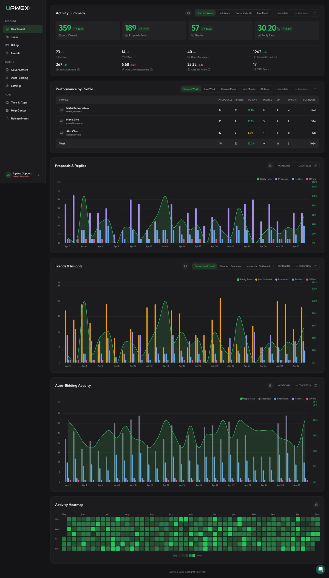329x578 pixels.
Task: Click Performance by Profile Start date field
Action: (283, 89)
